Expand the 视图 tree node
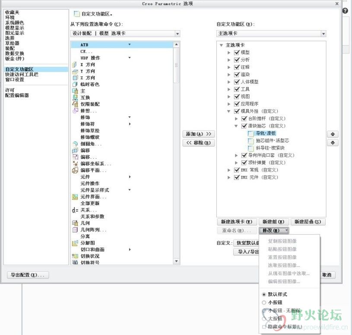 pyautogui.click(x=229, y=97)
